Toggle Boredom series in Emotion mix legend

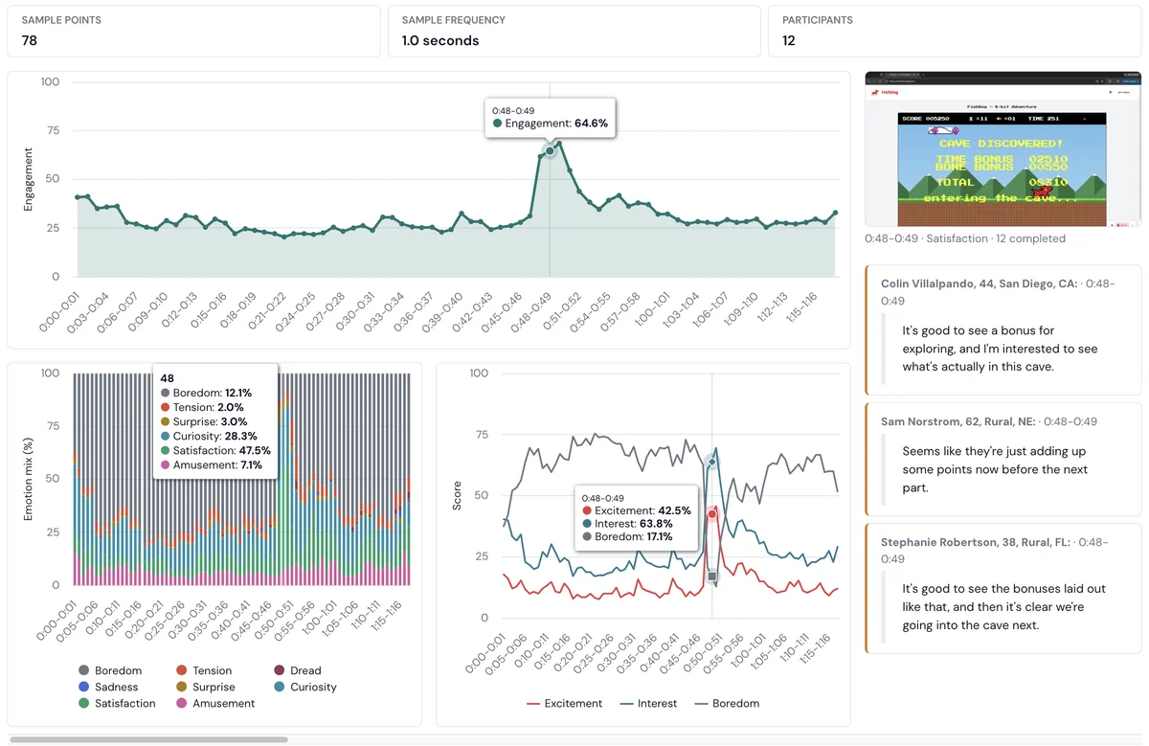point(110,670)
